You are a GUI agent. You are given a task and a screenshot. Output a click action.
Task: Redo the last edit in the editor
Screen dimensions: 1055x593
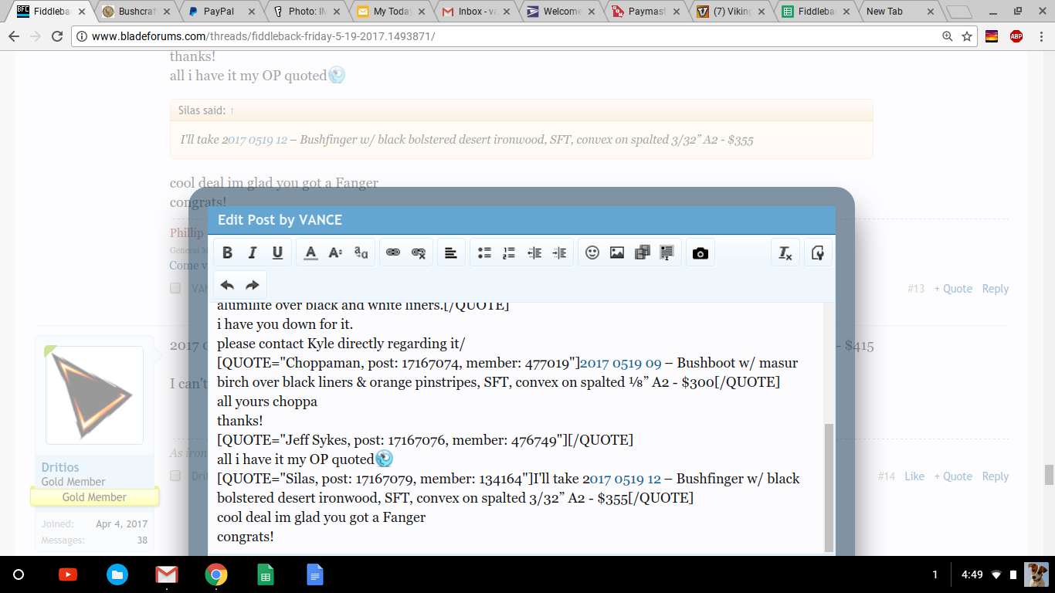(x=252, y=285)
